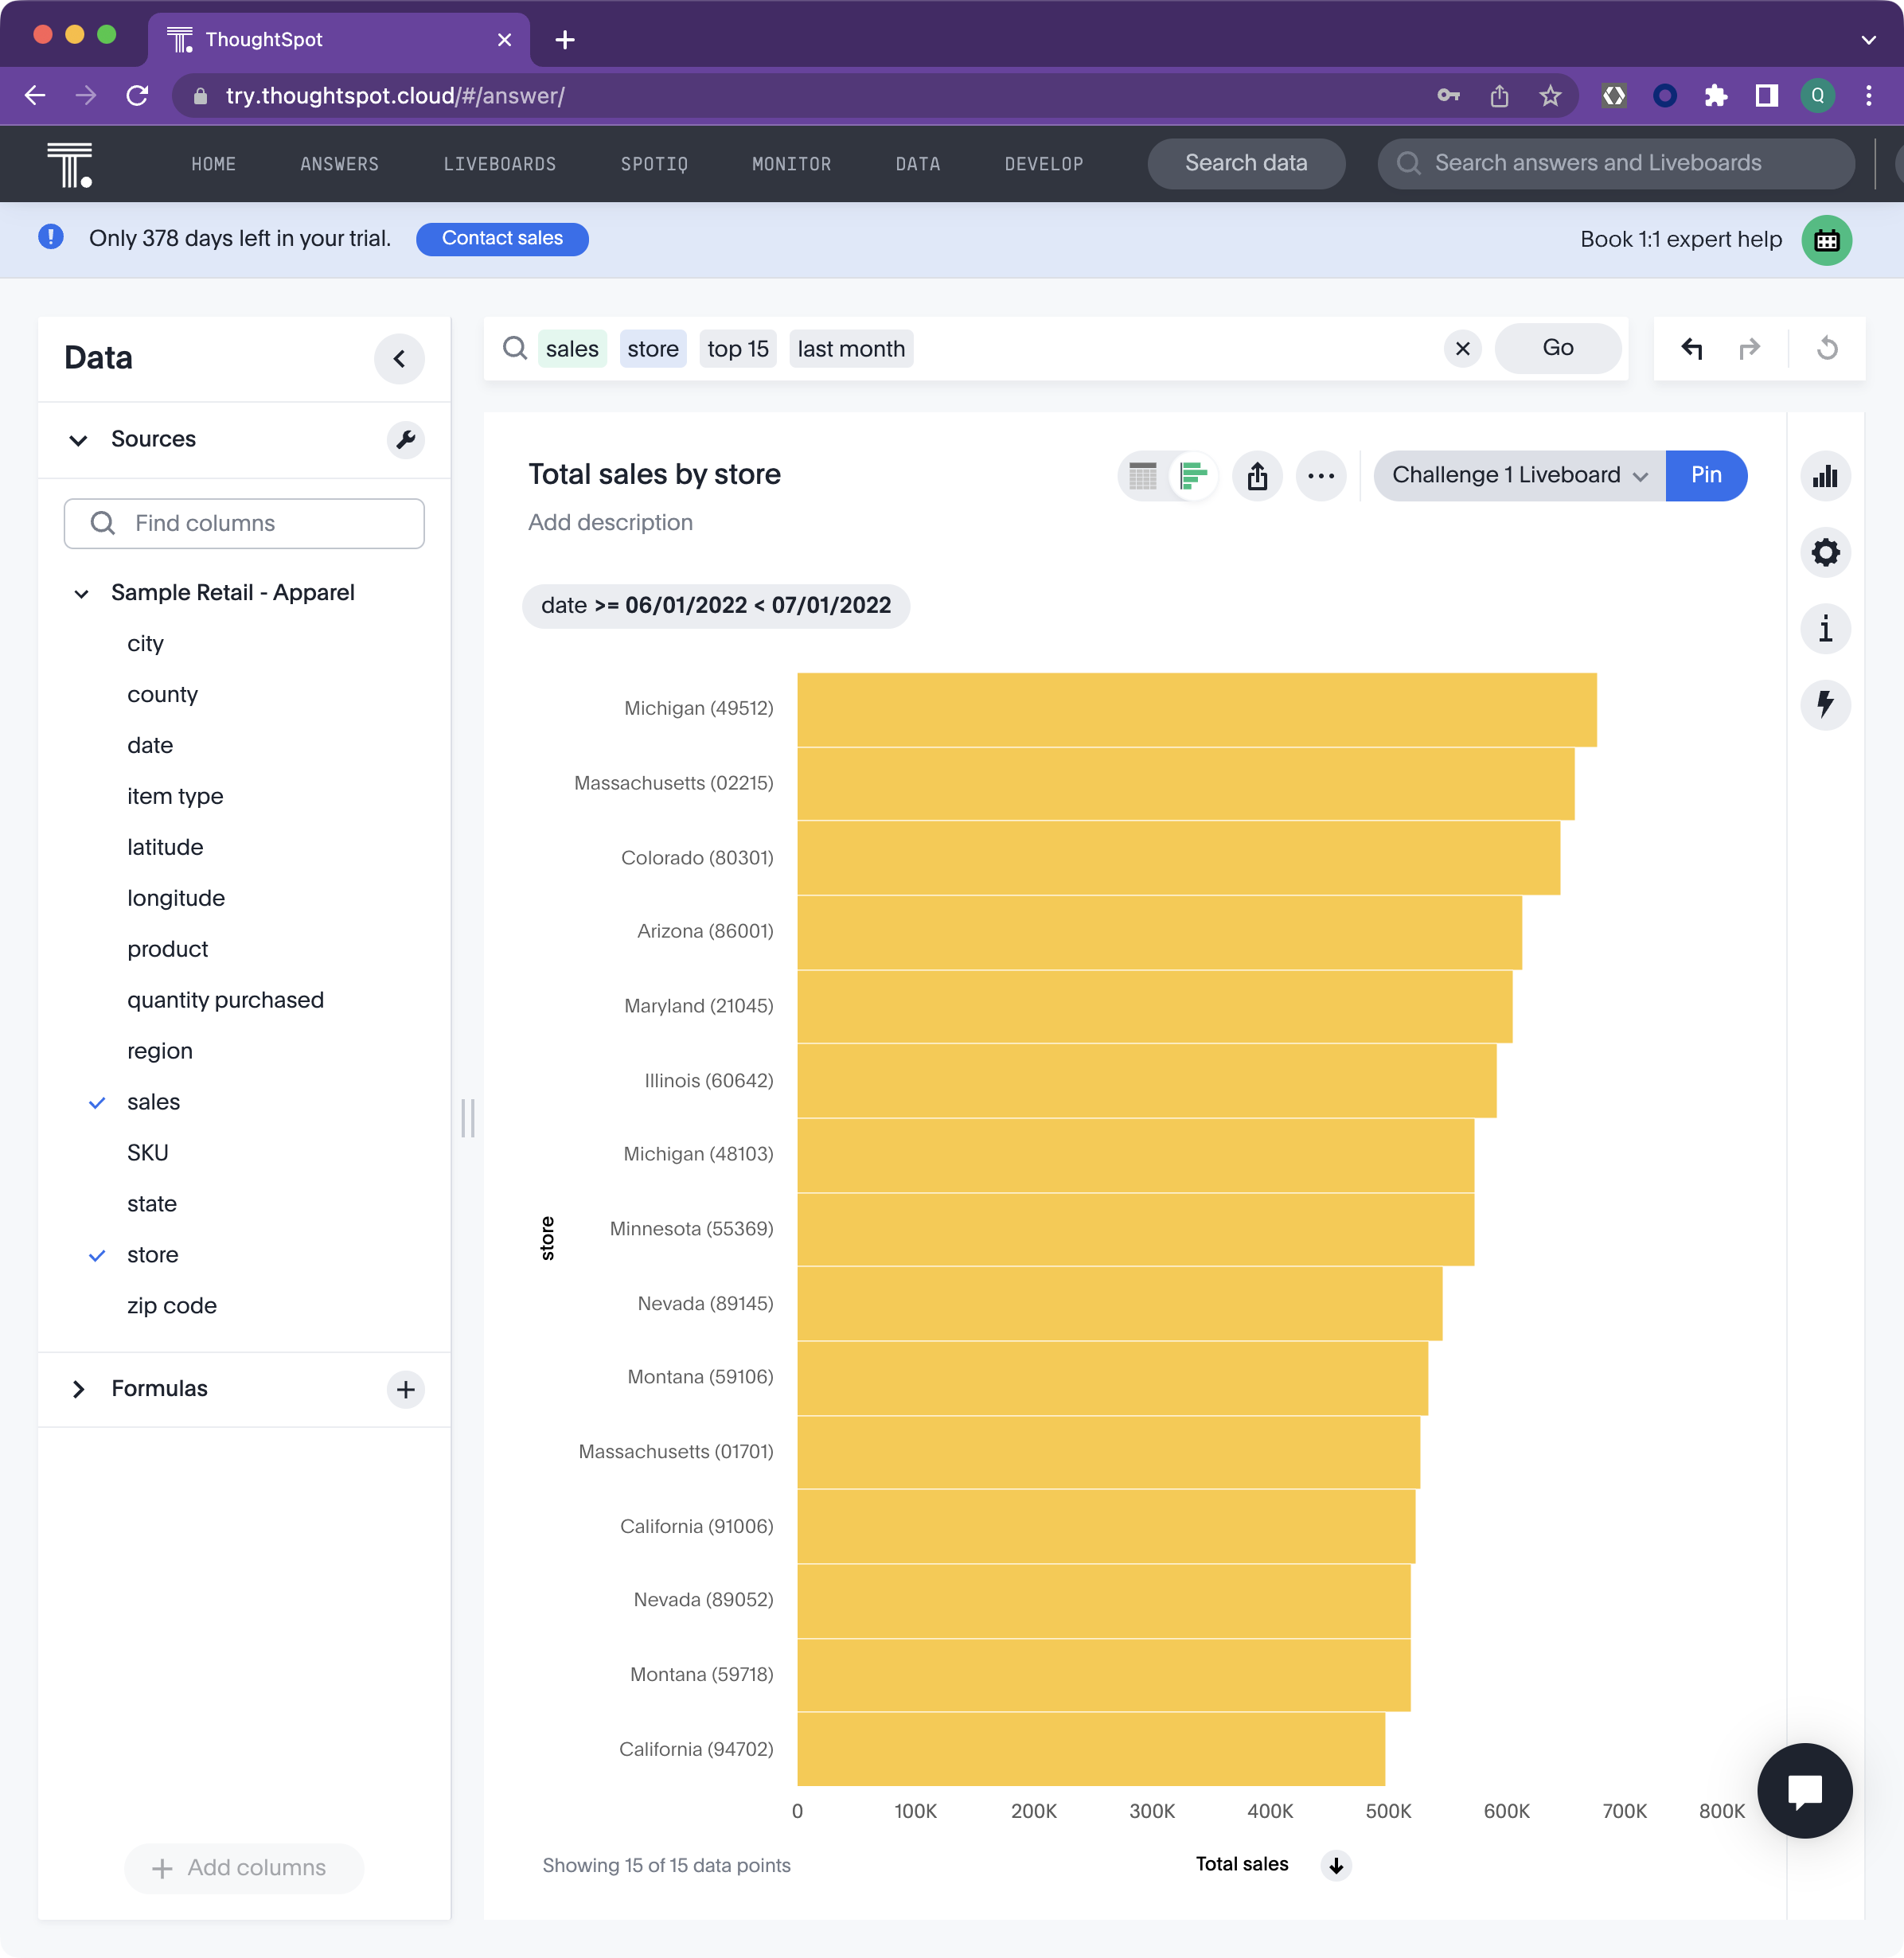Open a new browser tab
This screenshot has width=1904, height=1958.
(x=565, y=39)
